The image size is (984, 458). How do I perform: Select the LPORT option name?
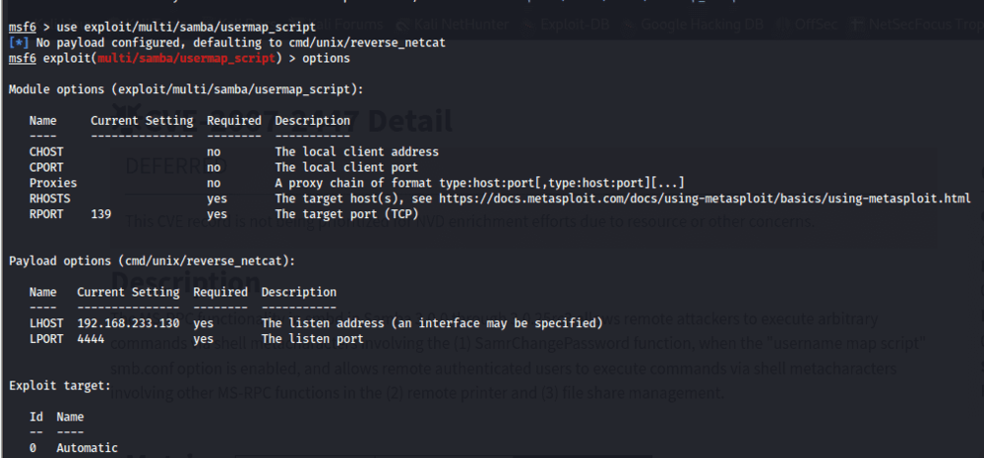pyautogui.click(x=46, y=339)
